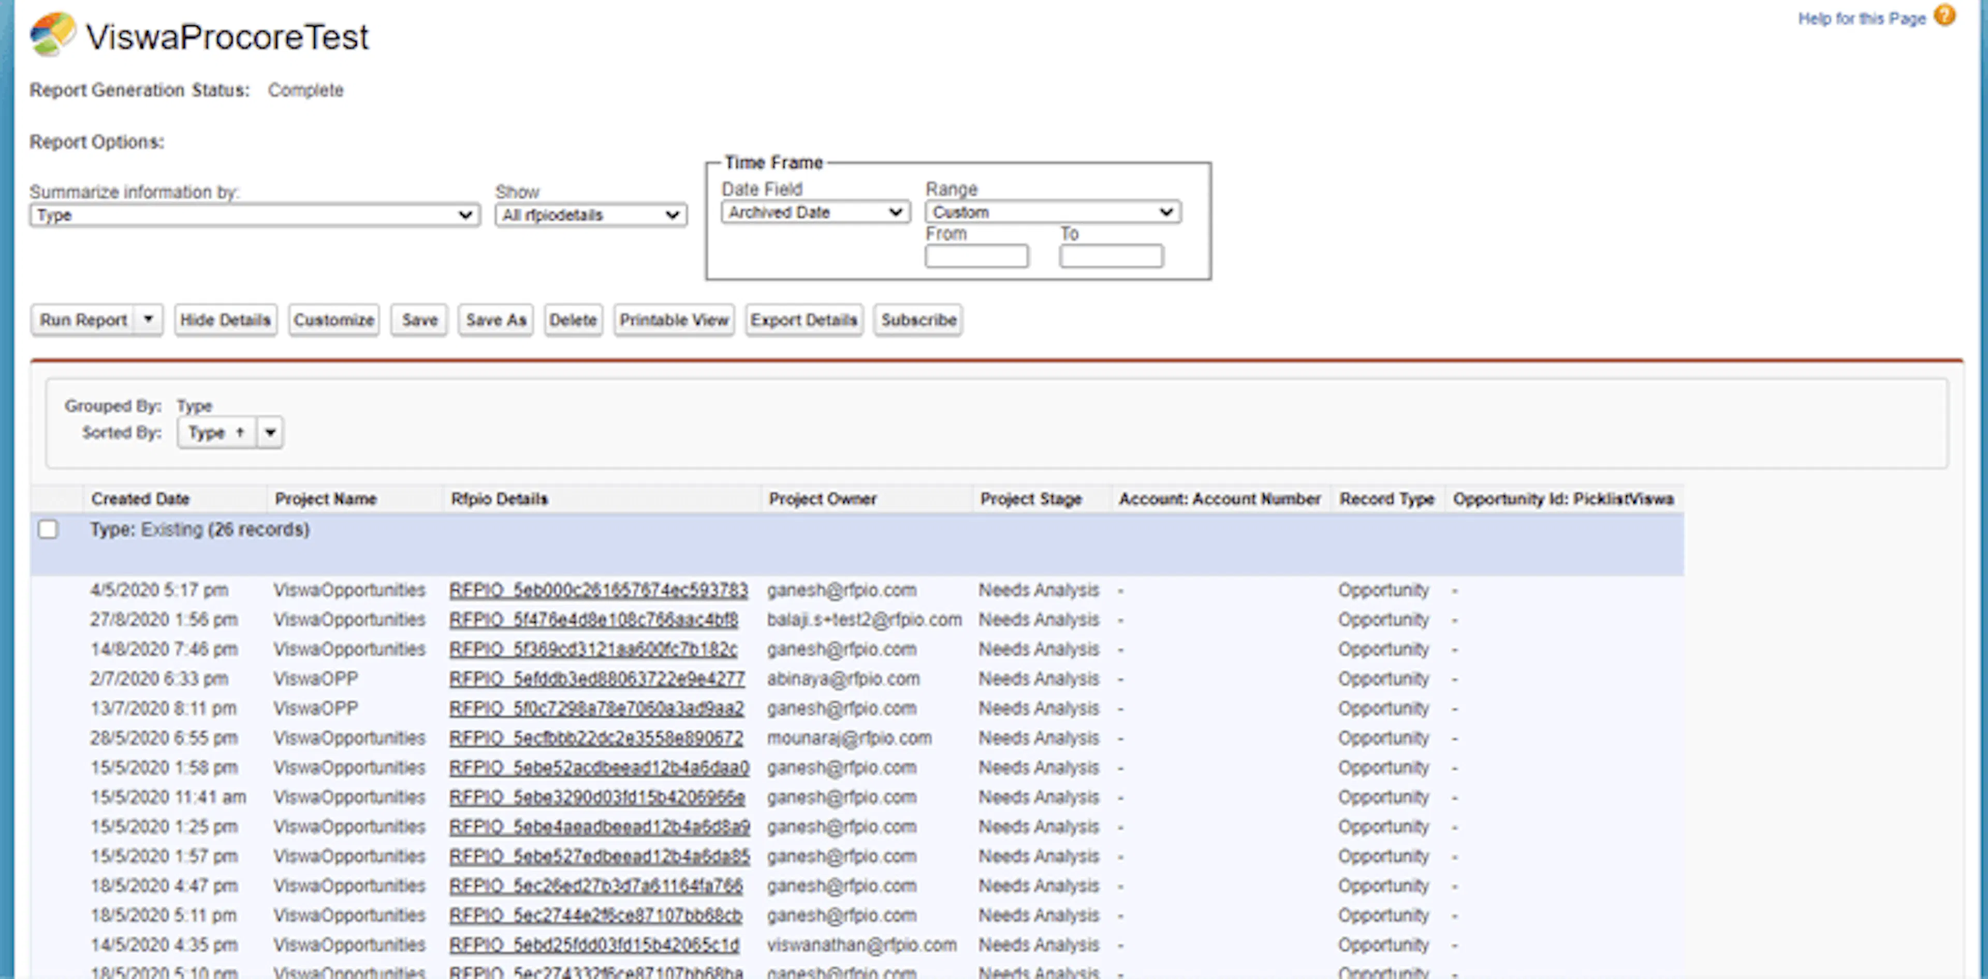
Task: Click Export Details button
Action: (x=803, y=320)
